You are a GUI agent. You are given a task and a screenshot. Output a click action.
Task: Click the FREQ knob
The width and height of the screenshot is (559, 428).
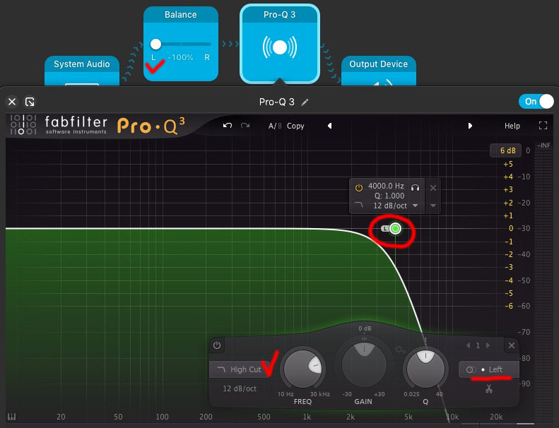(x=302, y=369)
